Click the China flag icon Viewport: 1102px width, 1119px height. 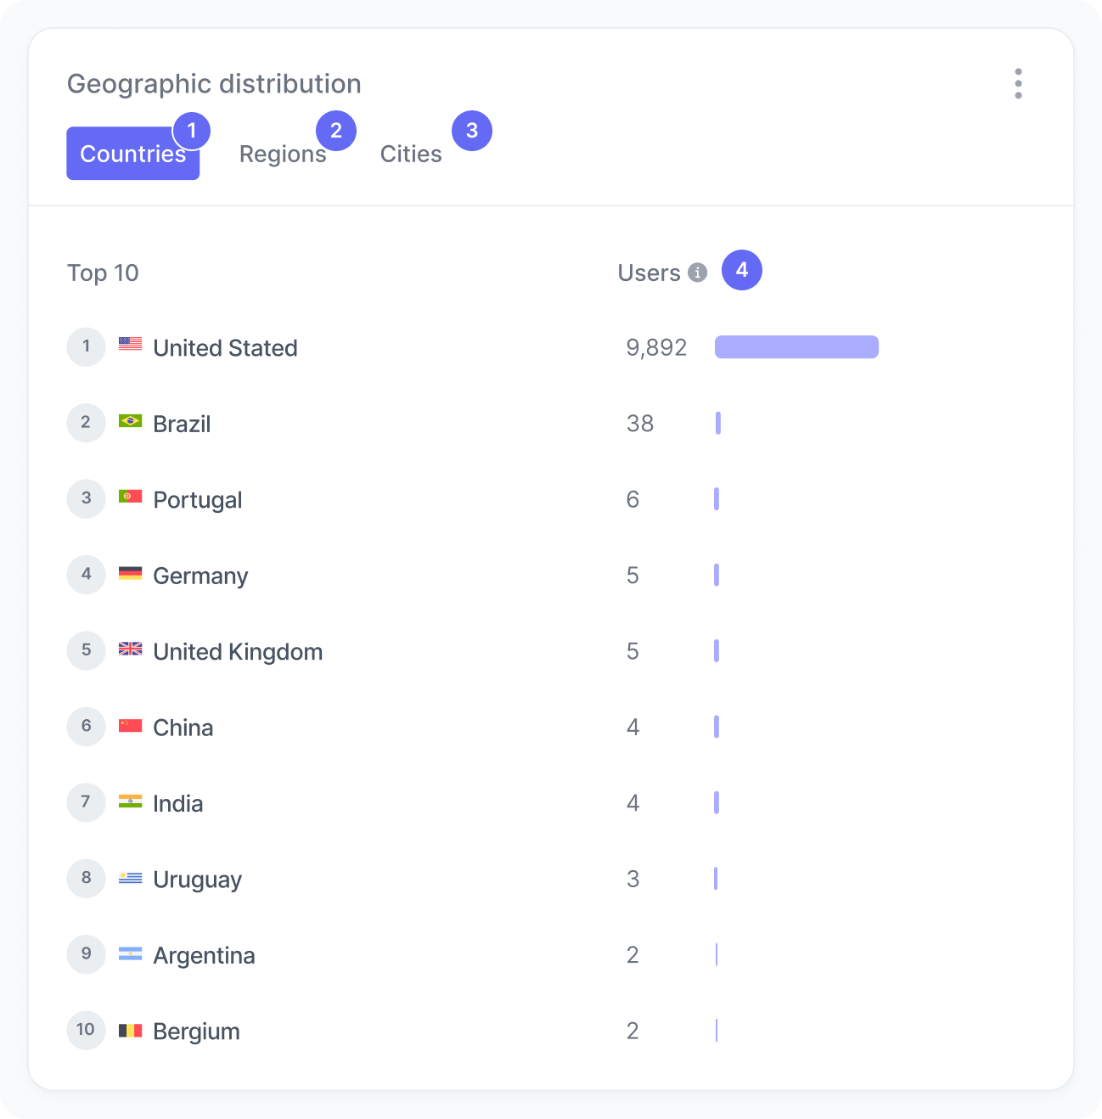131,725
